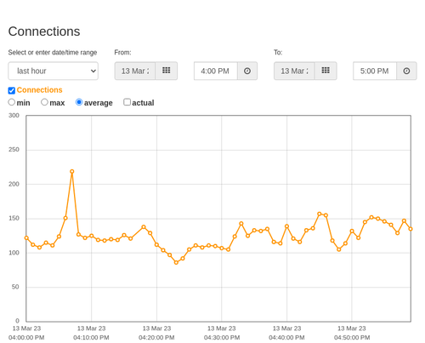
Task: Select the max radio button
Action: 44,102
